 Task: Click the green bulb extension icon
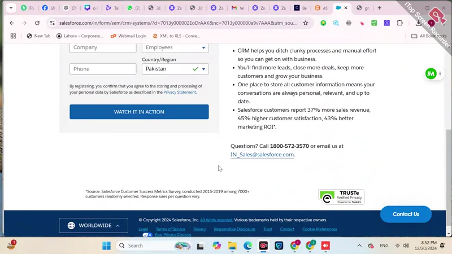click(x=323, y=23)
